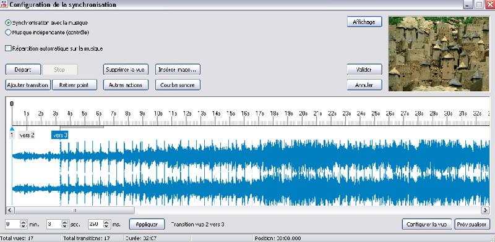Screen dimensions: 495x242
Task: Click the horizontal scrollbar thumb
Action: tap(74, 210)
